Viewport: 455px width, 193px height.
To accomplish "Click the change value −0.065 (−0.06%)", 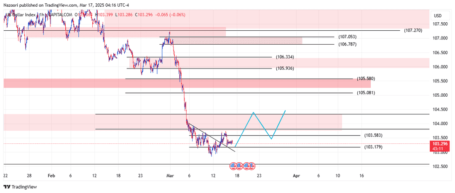I will click(171, 15).
